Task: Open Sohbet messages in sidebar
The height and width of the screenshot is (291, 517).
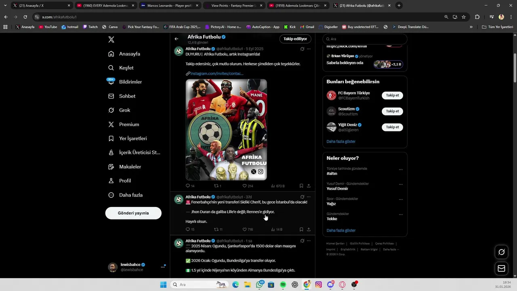Action: [x=122, y=96]
